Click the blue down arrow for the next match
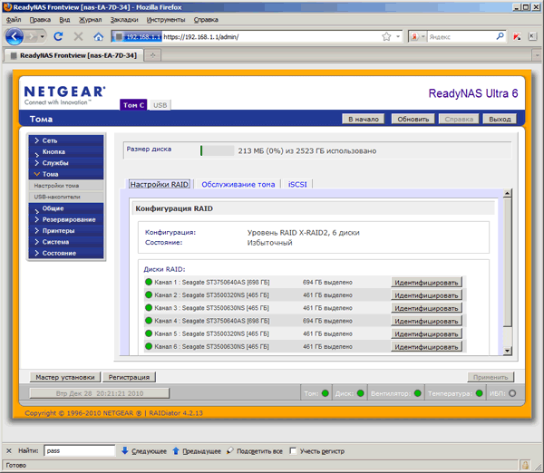Image resolution: width=544 pixels, height=473 pixels. (x=125, y=451)
